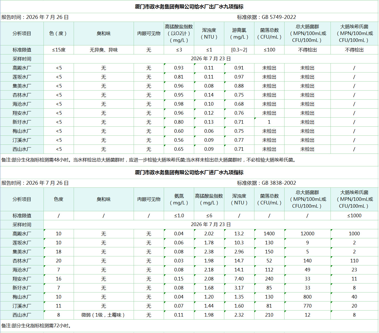Image resolution: width=379 pixels, height=333 pixels.
Task: Select the 标准依据 GB 5749-2022 text
Action: [x=266, y=17]
